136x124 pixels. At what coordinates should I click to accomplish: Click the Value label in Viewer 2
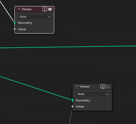80,107
